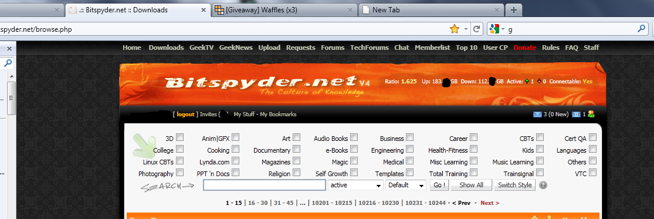The height and width of the screenshot is (219, 654).
Task: Click the sidebar vertical scrollbar thumb
Action: (11, 99)
